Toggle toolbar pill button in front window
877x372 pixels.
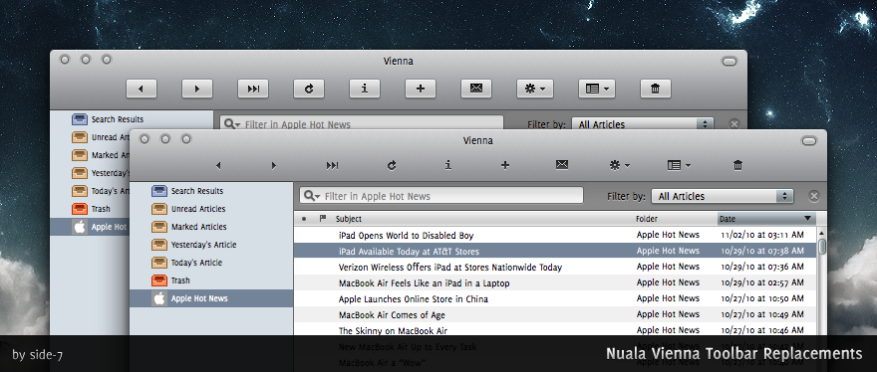click(x=809, y=141)
